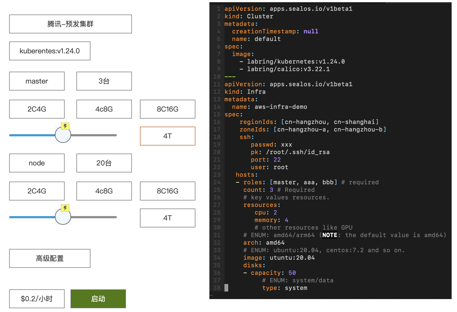The width and height of the screenshot is (457, 312).
Task: Click the NOTE highlight in the YAML editor
Action: [x=329, y=235]
